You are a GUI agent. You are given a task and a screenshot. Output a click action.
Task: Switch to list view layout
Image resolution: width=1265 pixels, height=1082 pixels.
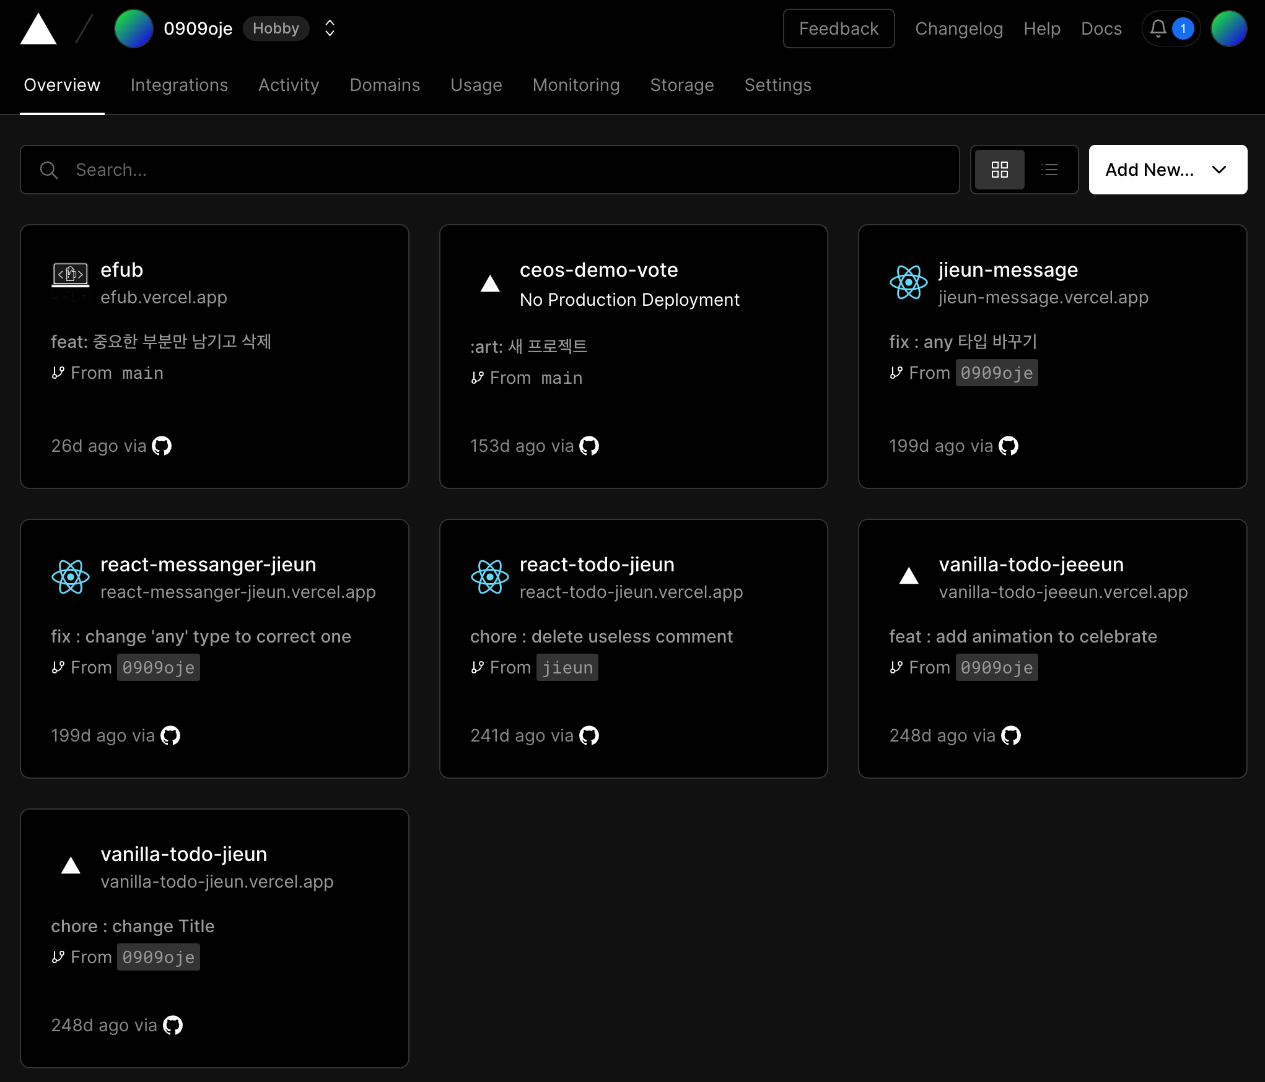click(1049, 170)
